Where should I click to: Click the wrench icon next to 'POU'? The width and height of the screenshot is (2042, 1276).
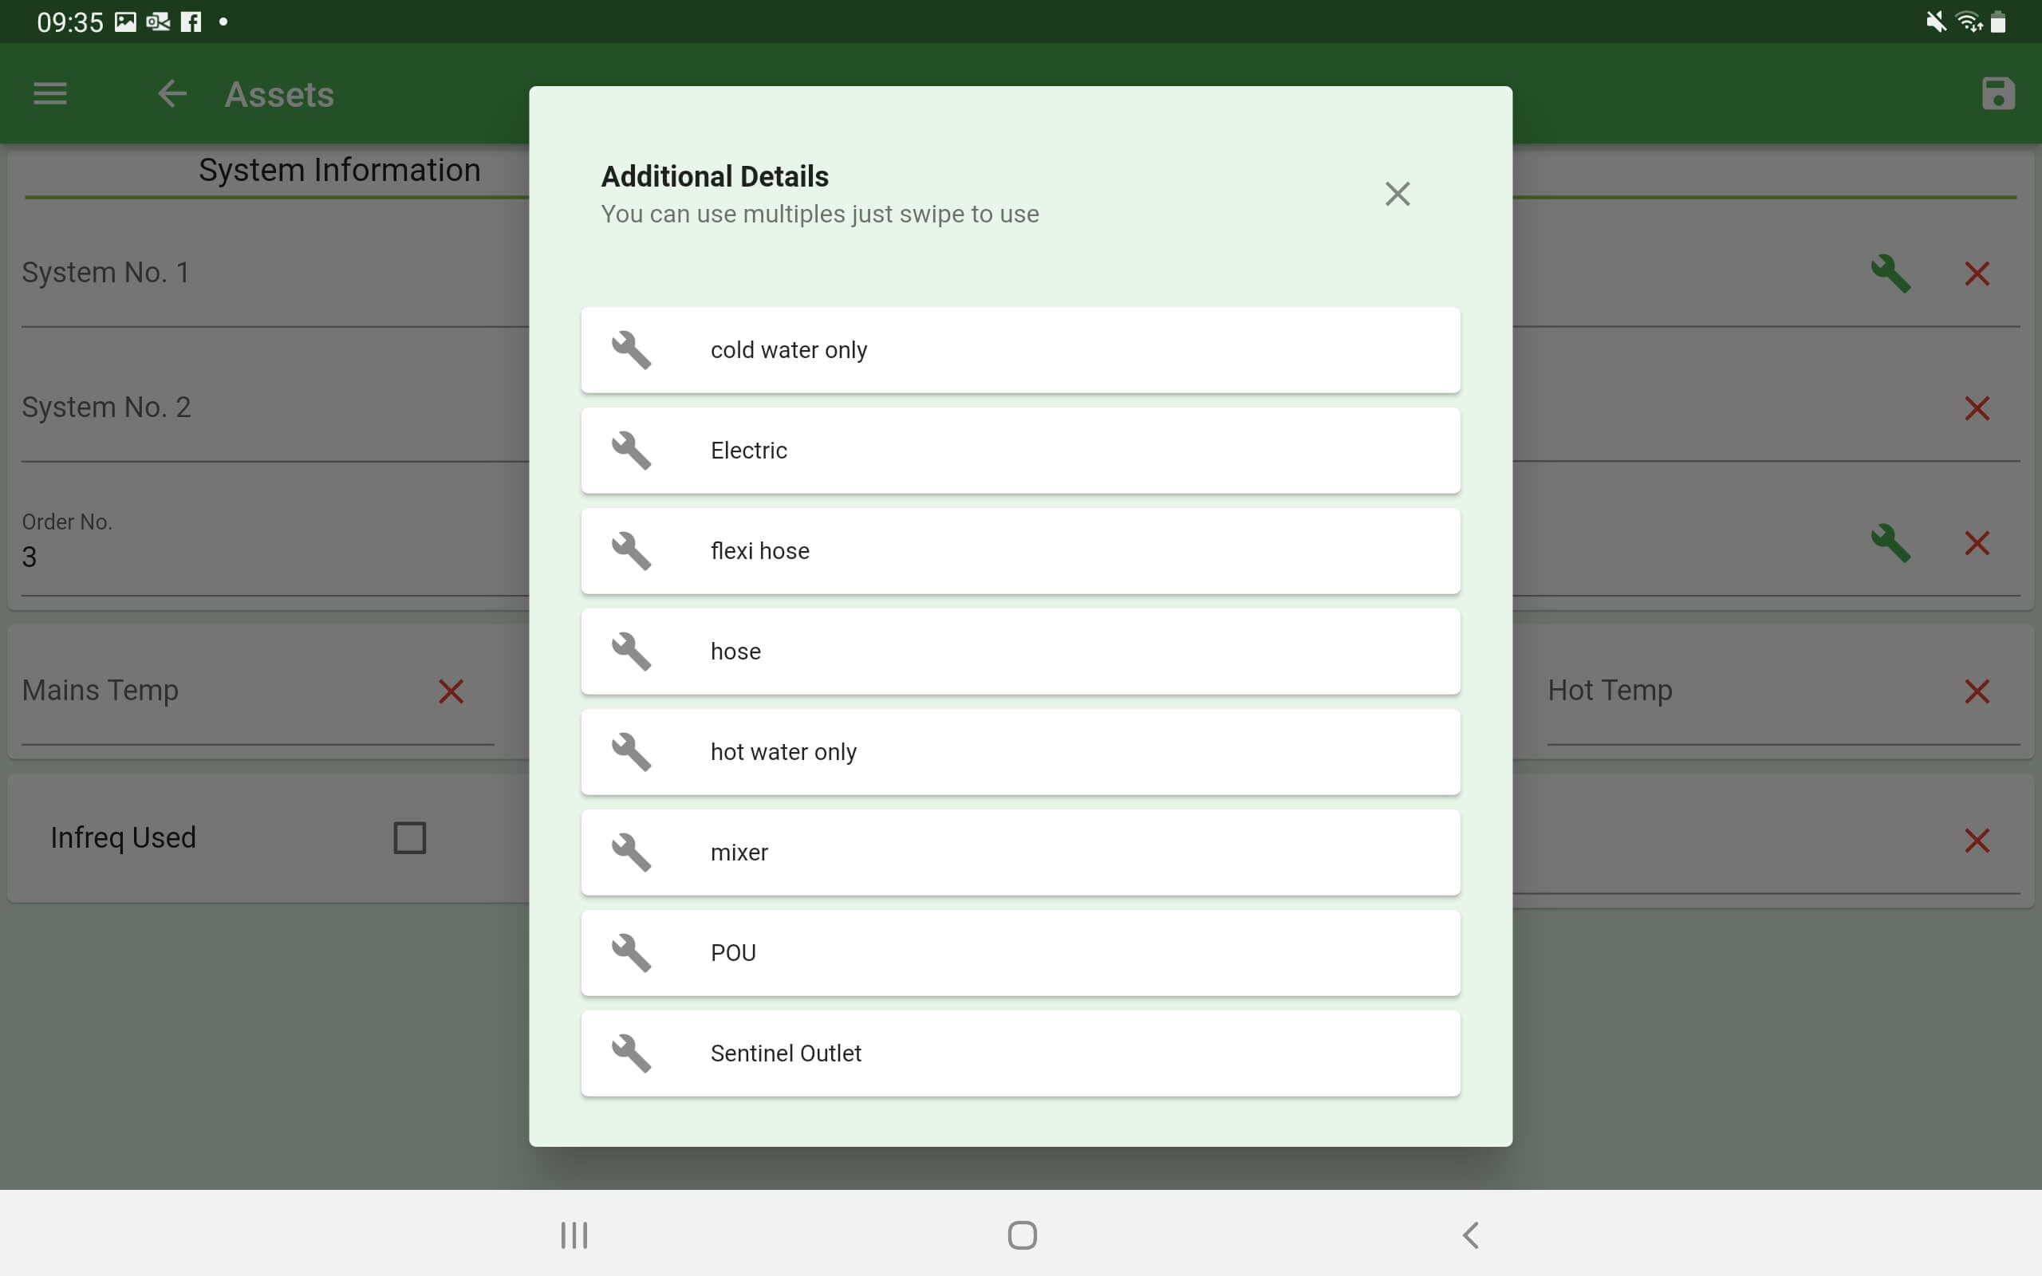[x=631, y=951]
